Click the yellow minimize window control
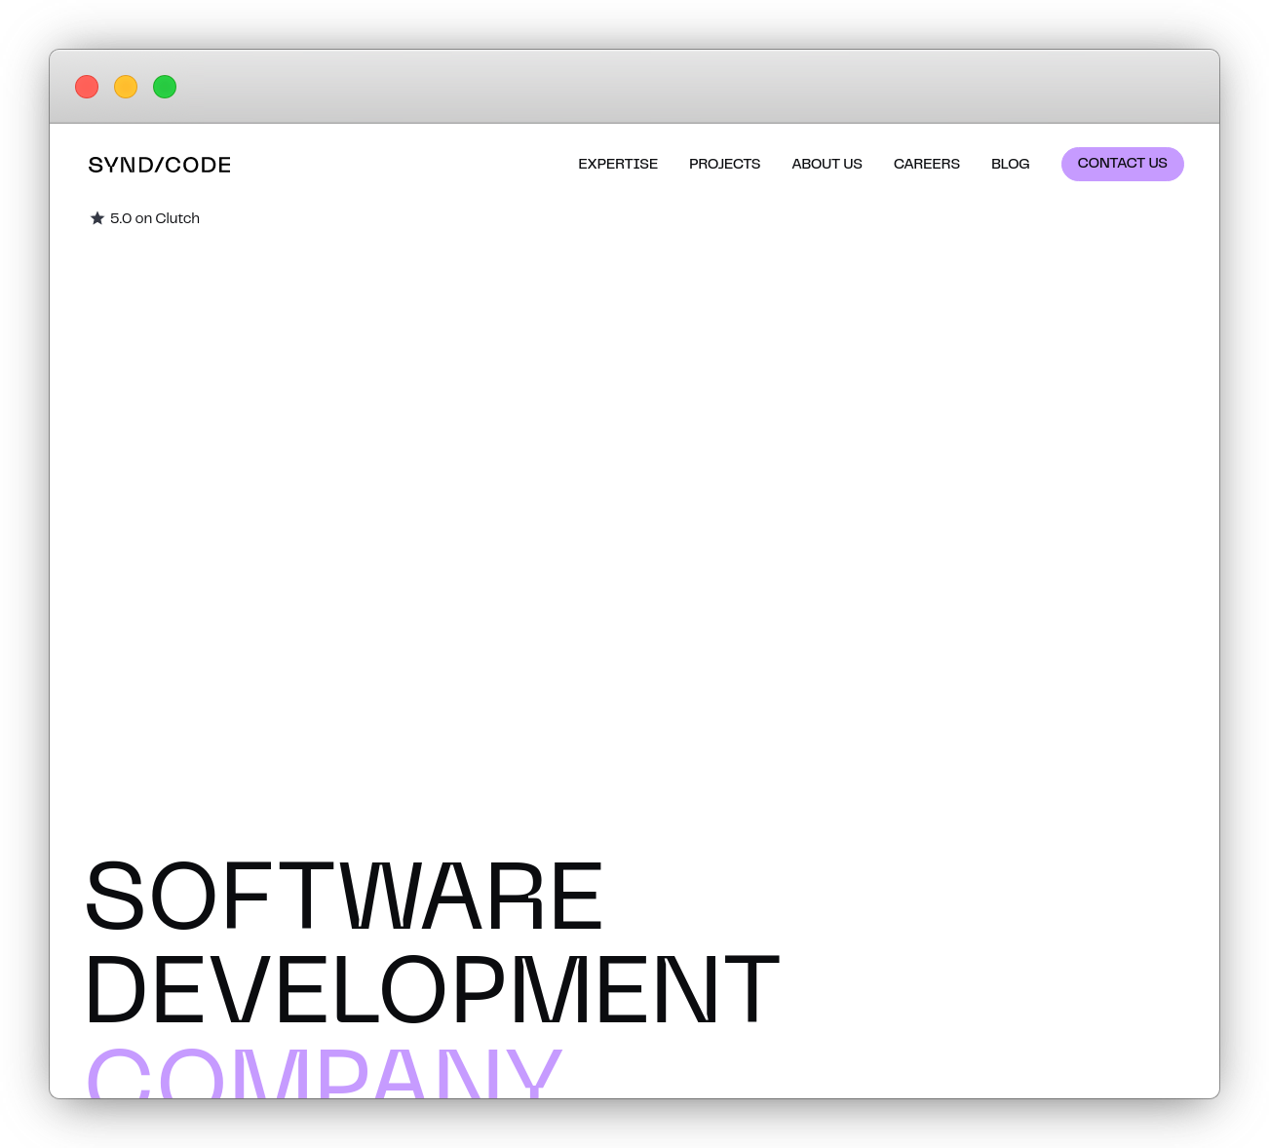The width and height of the screenshot is (1269, 1148). (x=126, y=87)
